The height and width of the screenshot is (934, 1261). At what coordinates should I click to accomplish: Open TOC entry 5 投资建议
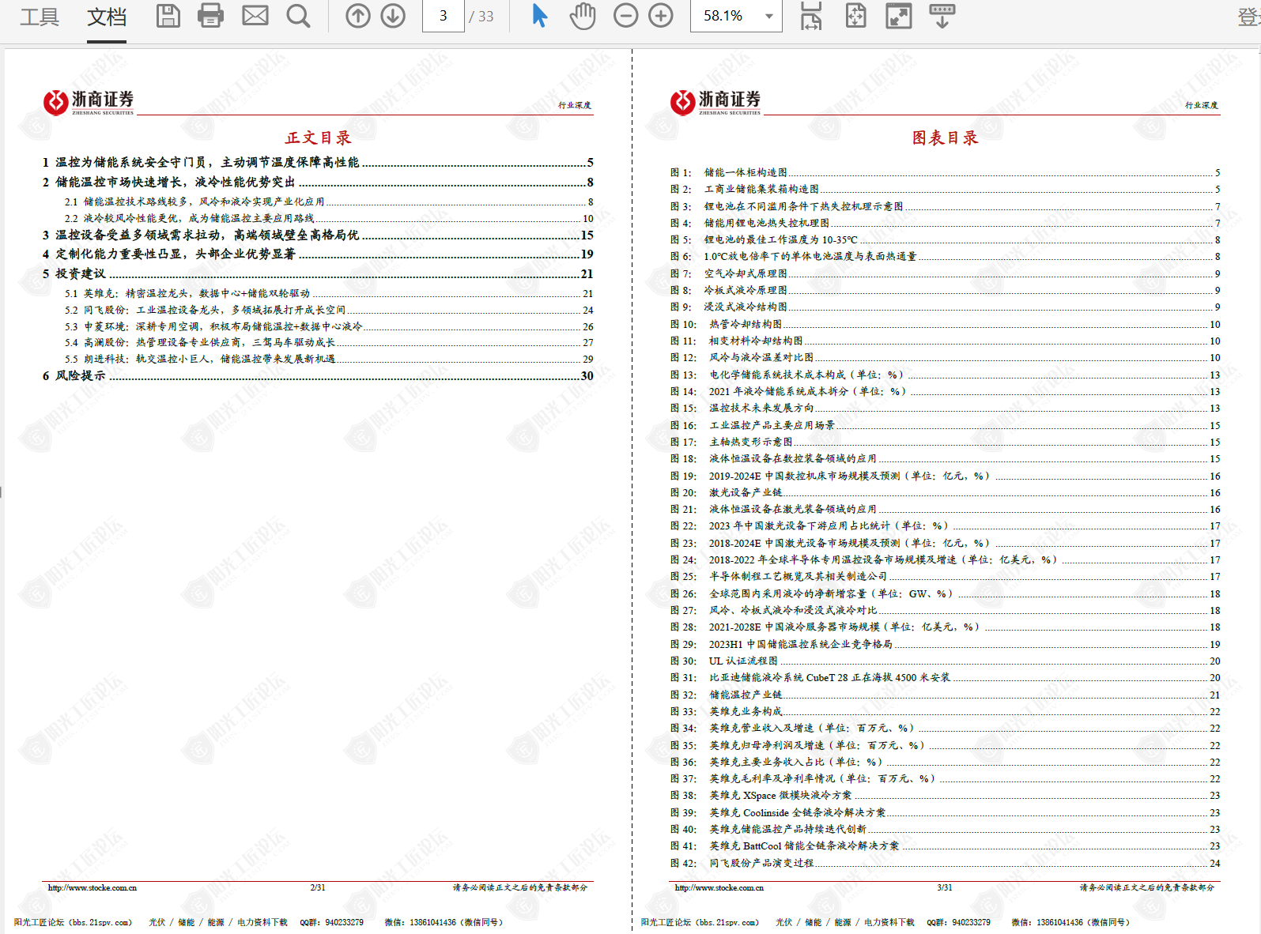pyautogui.click(x=318, y=273)
